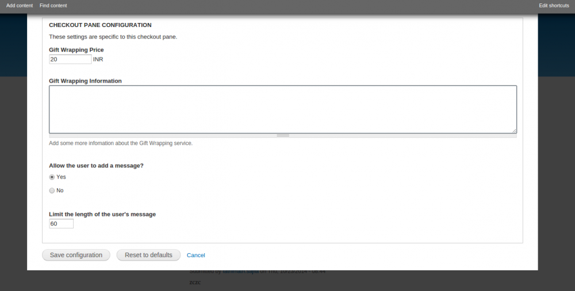Click the Gift Wrapping service help description
The image size is (575, 291).
tap(121, 143)
